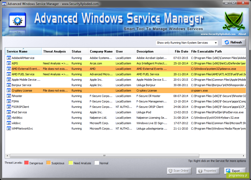
Task: Click the yellow Need Analysis swatch
Action: coord(70,163)
